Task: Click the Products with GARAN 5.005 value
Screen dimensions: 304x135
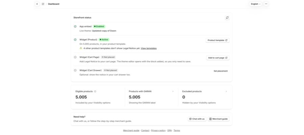Action: point(134,97)
